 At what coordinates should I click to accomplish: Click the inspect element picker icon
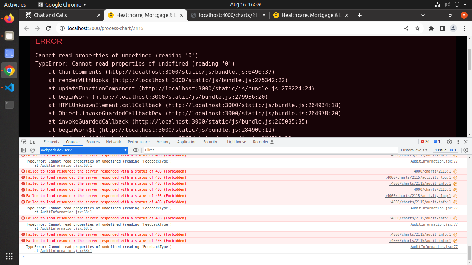[23, 142]
